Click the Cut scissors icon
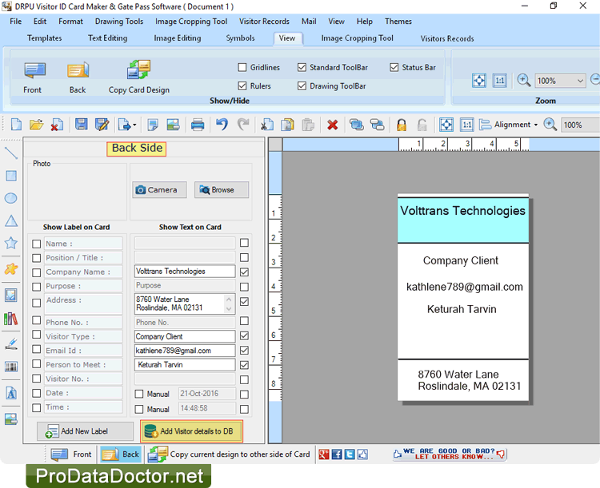 [266, 125]
